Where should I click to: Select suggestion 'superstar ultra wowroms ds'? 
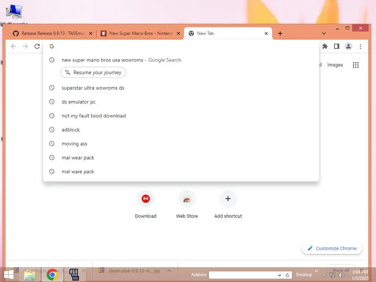pos(181,88)
